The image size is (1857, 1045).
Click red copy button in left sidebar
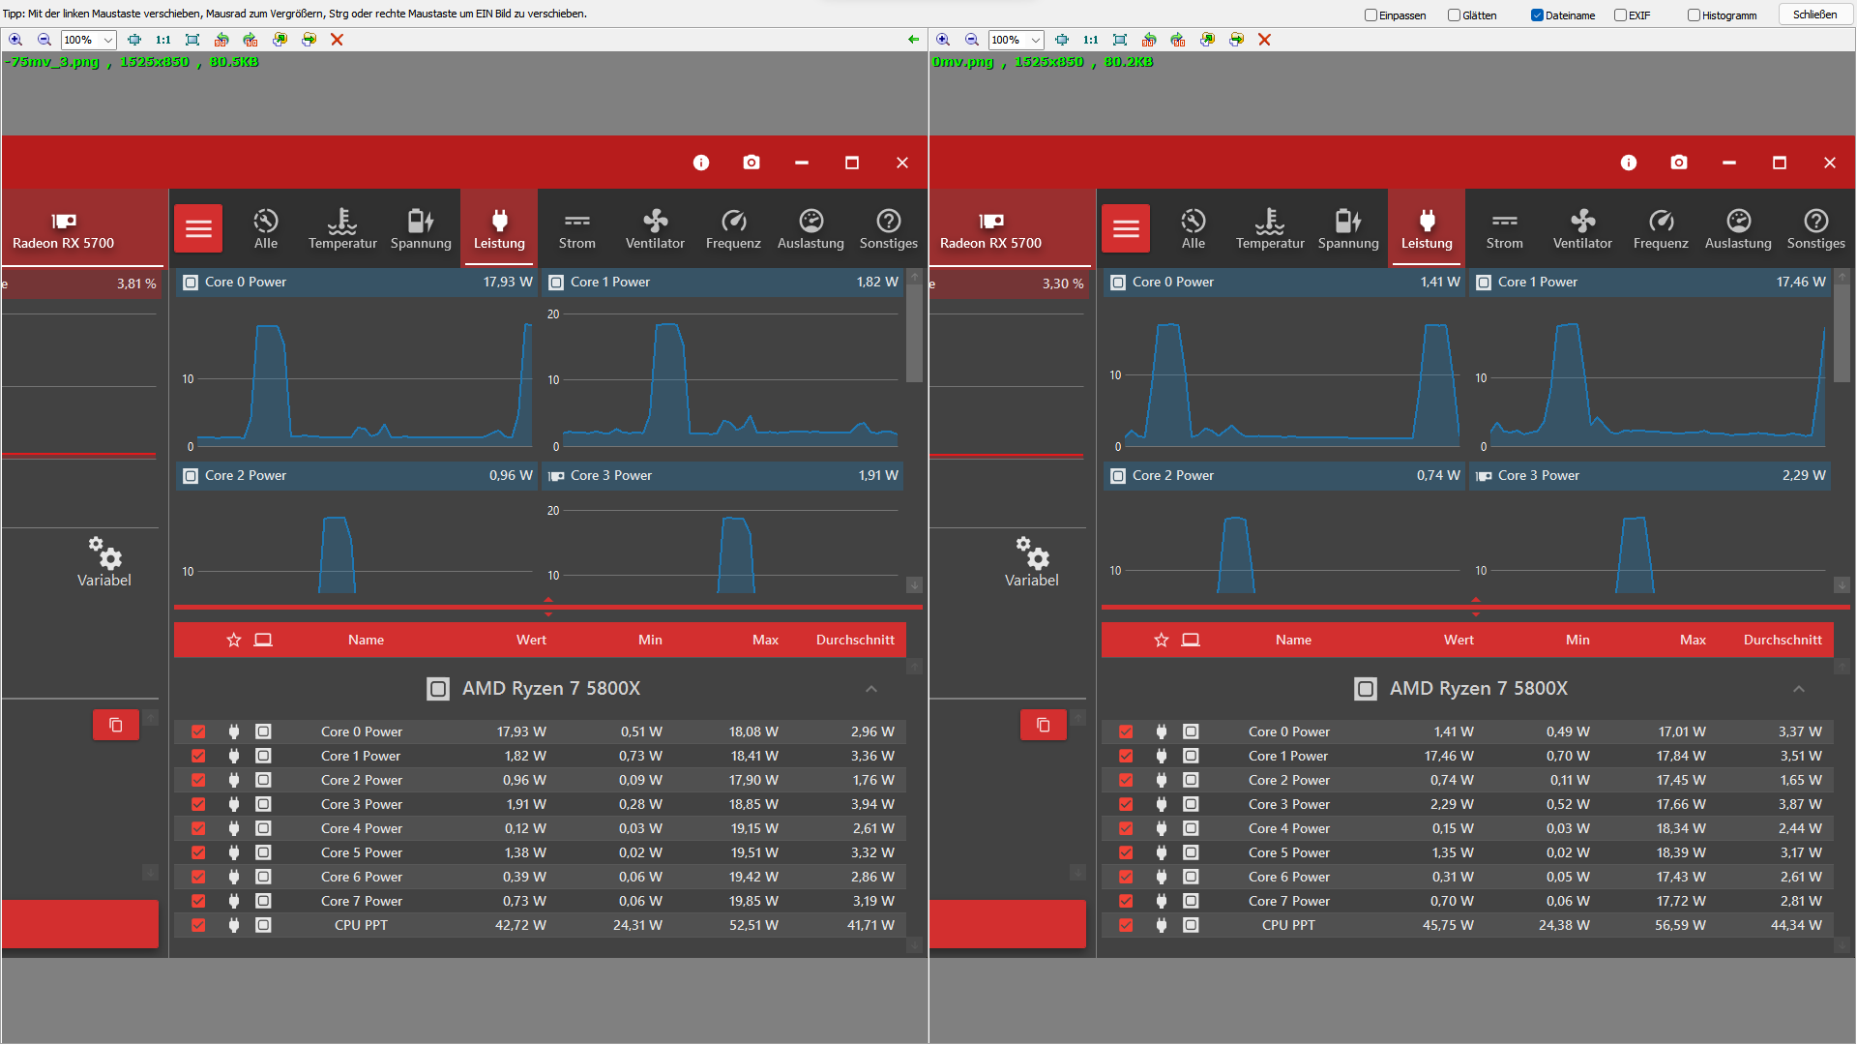115,725
